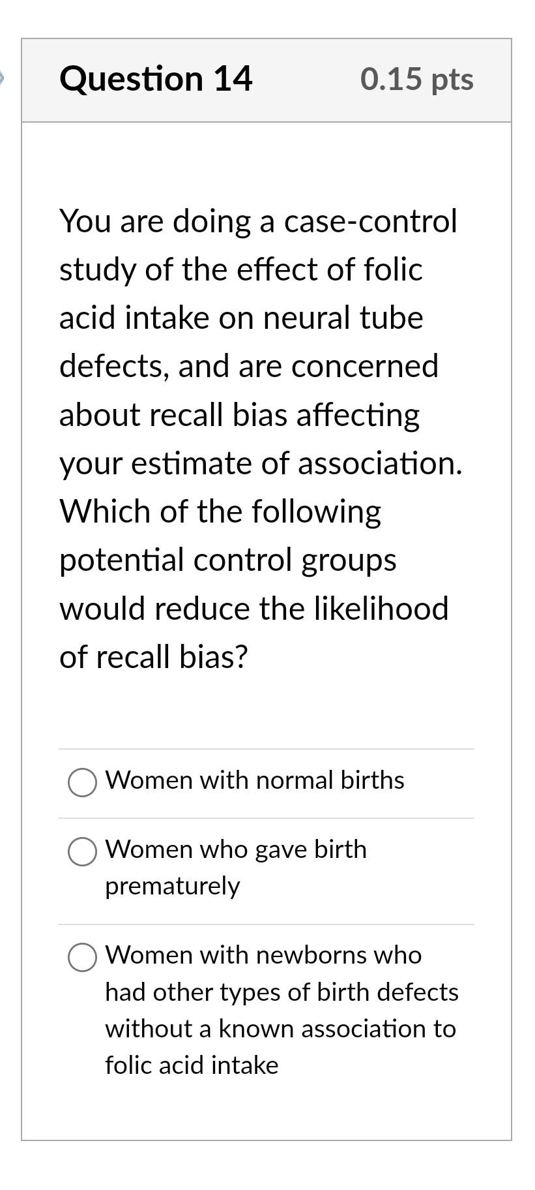The width and height of the screenshot is (535, 1190).
Task: Click the radio circle for the third answer
Action: [x=81, y=957]
